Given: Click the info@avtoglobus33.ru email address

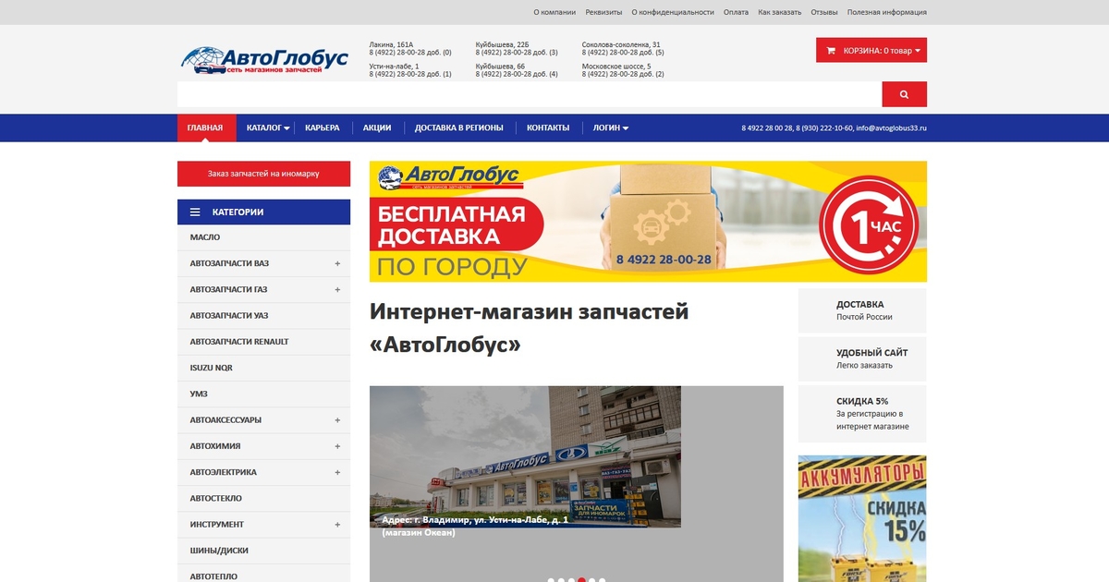Looking at the screenshot, I should coord(891,128).
